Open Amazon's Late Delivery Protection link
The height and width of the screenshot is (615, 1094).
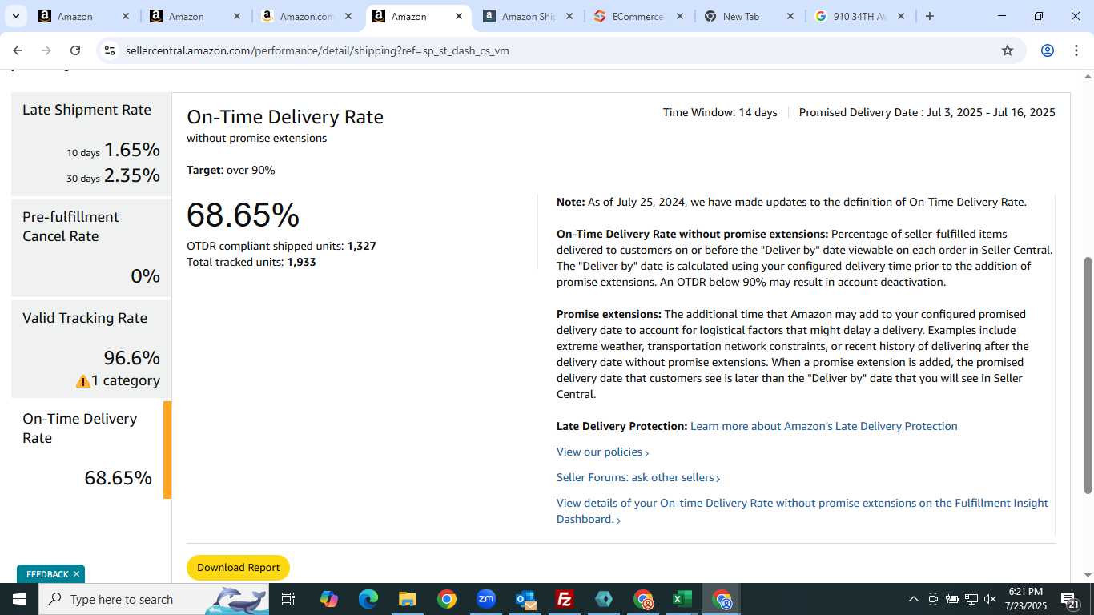pyautogui.click(x=824, y=426)
